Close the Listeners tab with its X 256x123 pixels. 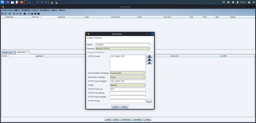(x=28, y=52)
